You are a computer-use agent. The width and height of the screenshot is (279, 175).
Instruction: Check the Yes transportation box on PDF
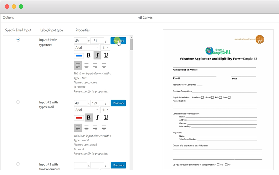(x=218, y=165)
